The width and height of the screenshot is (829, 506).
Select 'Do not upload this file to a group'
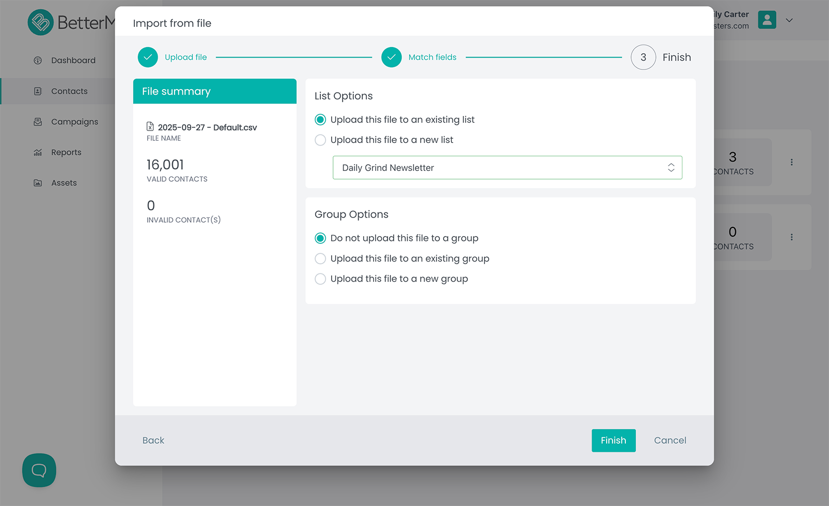(321, 238)
